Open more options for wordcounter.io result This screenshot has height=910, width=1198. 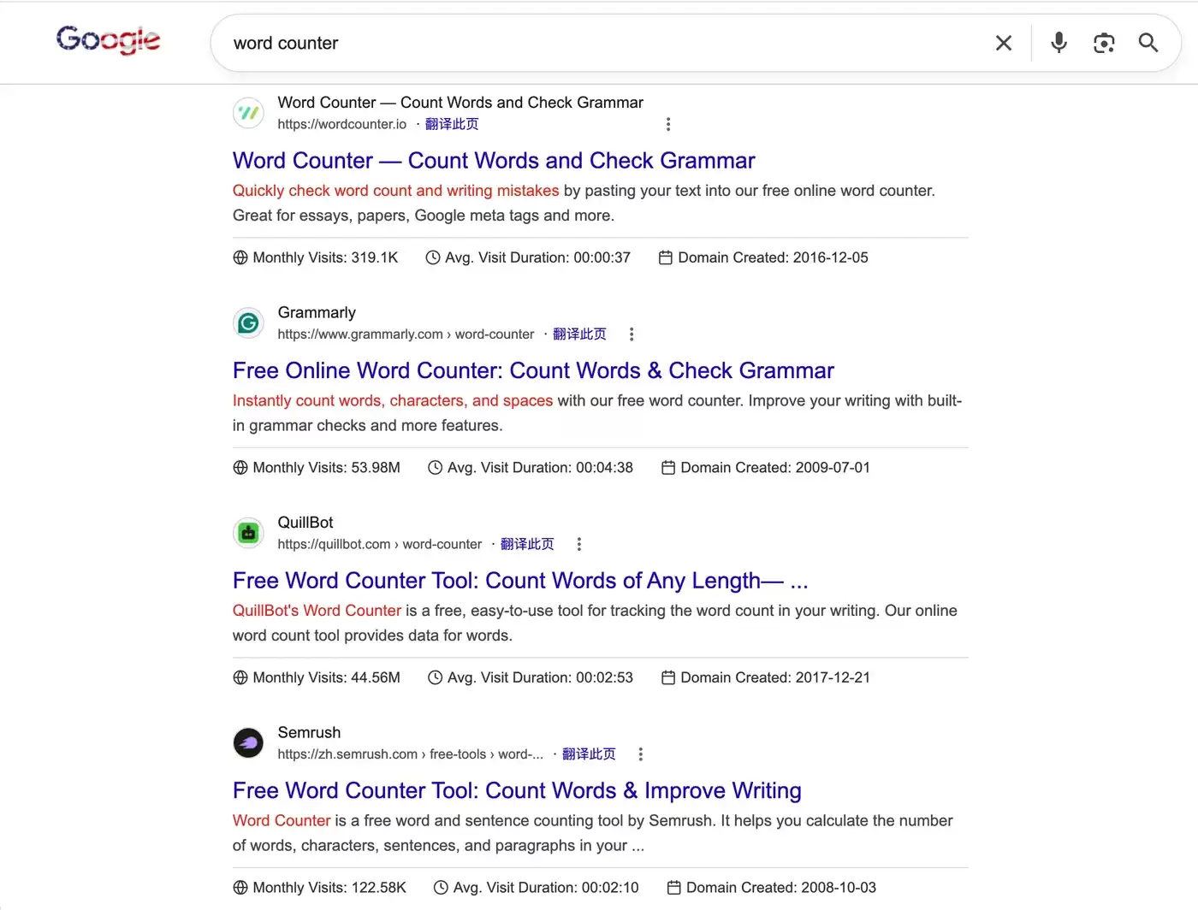click(x=668, y=124)
